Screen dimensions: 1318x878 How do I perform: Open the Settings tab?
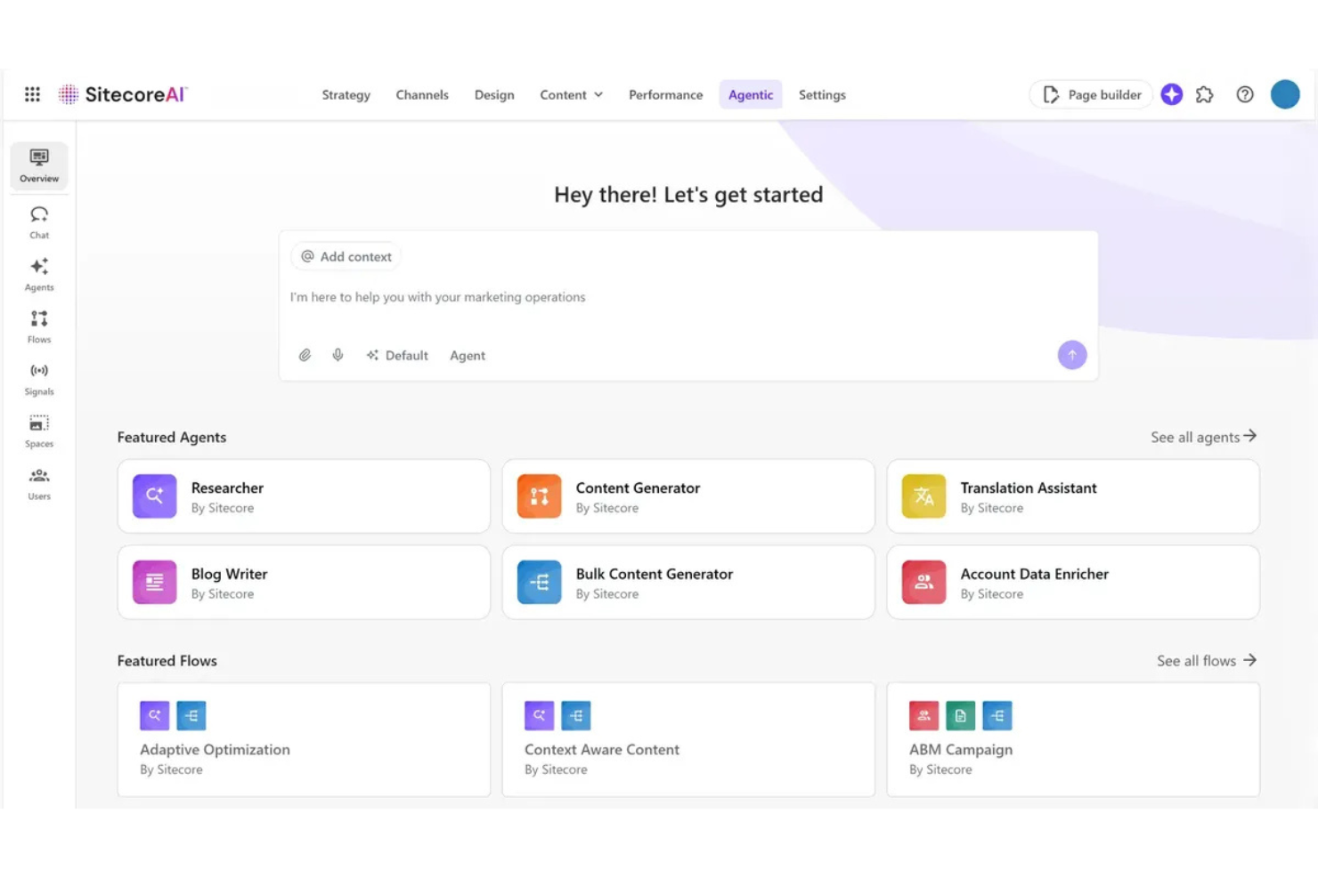(x=822, y=94)
